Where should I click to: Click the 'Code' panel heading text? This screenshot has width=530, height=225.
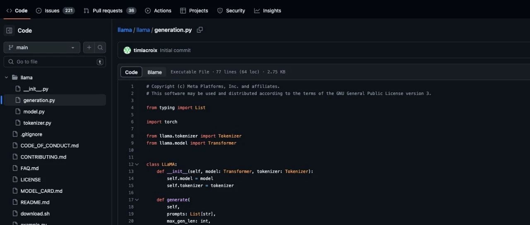tap(25, 31)
